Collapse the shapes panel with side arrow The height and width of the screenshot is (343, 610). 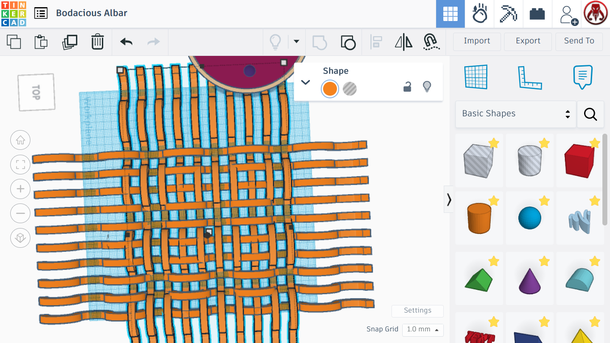pos(449,199)
